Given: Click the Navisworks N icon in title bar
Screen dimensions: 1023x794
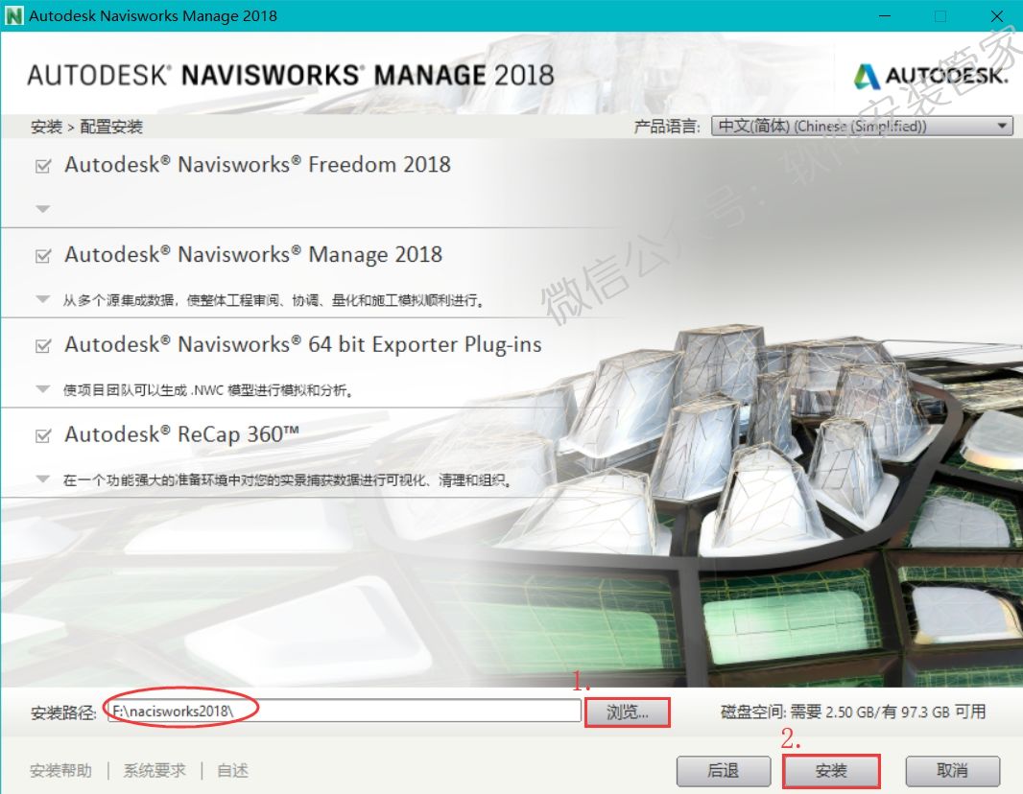Looking at the screenshot, I should (14, 15).
